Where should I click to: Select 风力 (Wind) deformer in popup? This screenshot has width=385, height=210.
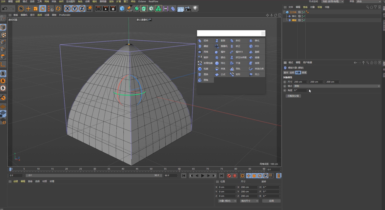pos(256,74)
